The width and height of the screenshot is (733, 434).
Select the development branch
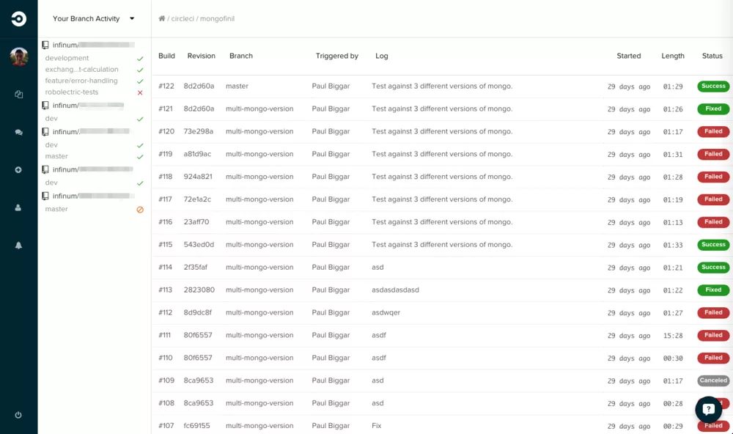click(67, 58)
